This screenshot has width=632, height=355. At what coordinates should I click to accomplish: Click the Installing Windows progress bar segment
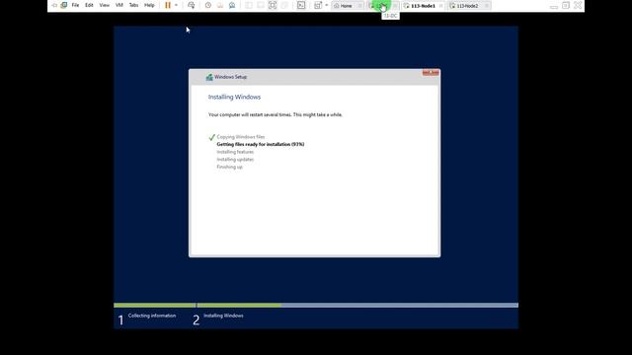click(x=357, y=305)
